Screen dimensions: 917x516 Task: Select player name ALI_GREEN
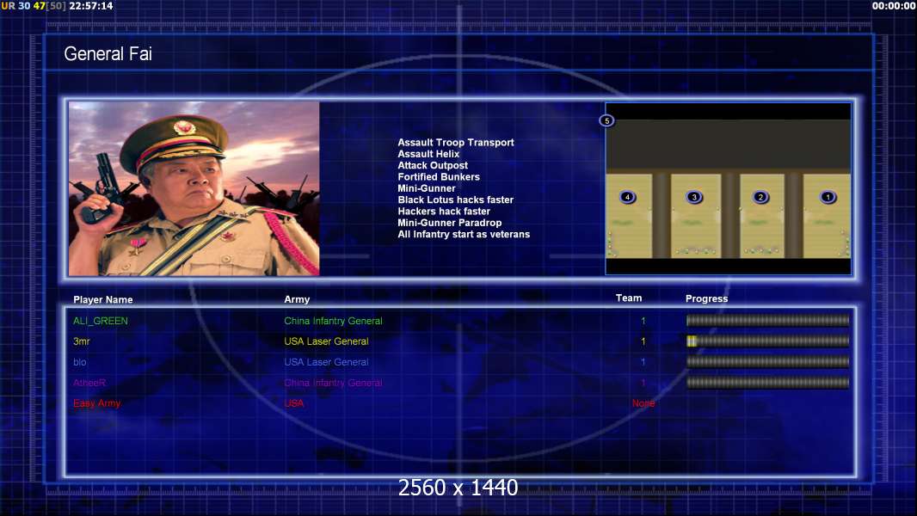[101, 321]
